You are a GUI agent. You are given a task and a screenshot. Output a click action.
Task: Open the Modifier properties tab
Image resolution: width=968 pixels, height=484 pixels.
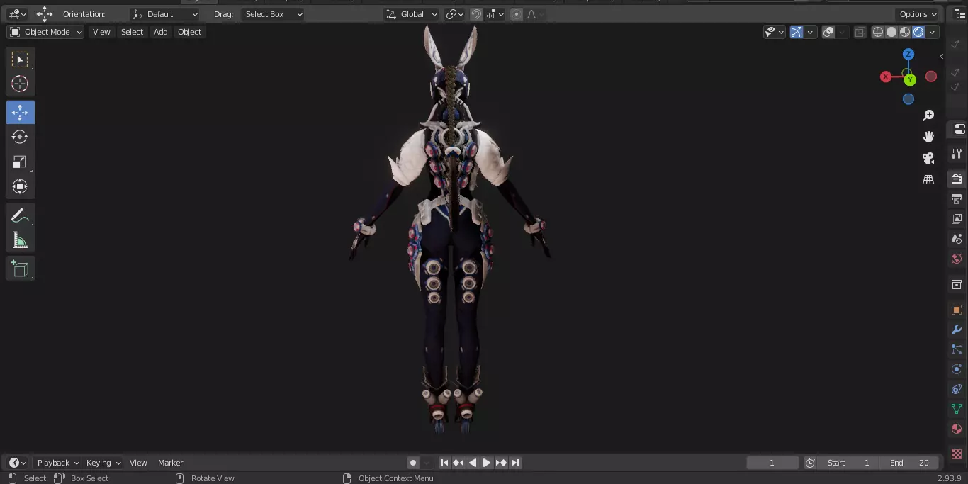957,330
